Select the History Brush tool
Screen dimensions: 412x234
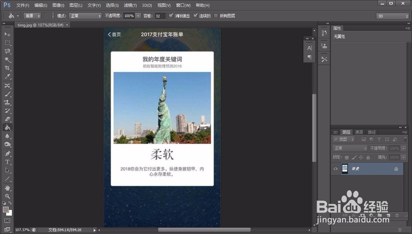point(7,110)
